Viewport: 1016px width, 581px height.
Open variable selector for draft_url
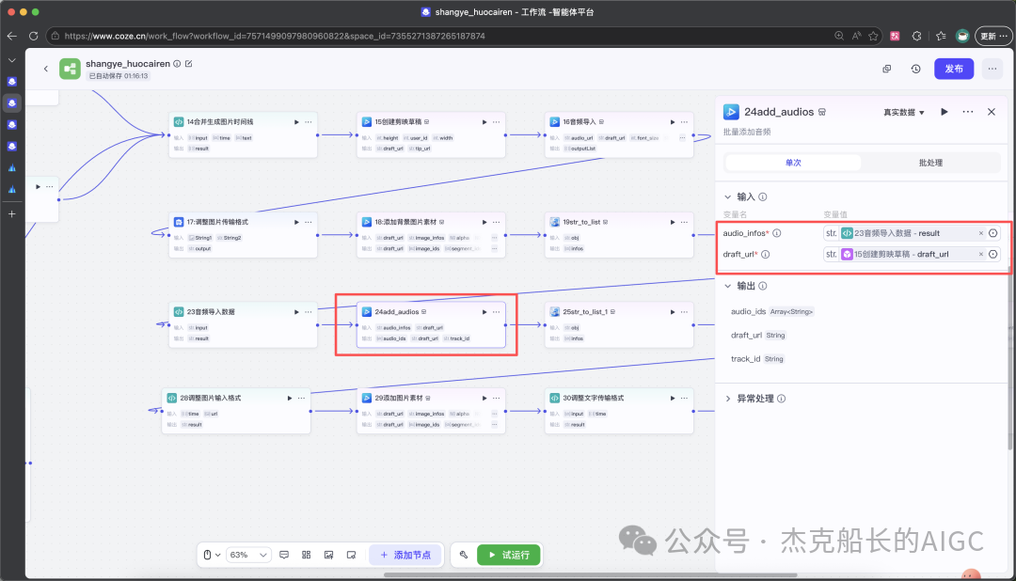pyautogui.click(x=992, y=255)
